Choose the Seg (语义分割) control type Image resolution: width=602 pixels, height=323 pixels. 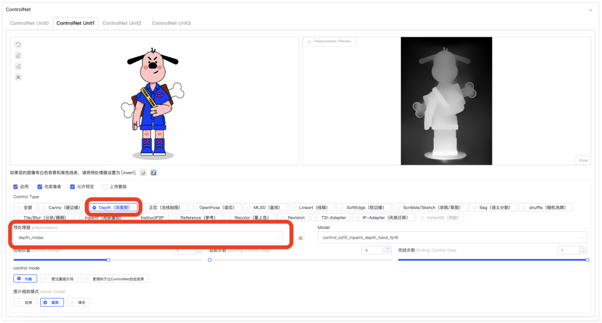[493, 208]
